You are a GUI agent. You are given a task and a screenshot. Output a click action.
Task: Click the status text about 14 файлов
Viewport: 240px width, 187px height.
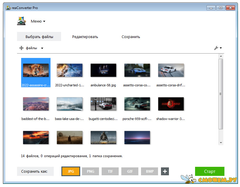(72, 156)
